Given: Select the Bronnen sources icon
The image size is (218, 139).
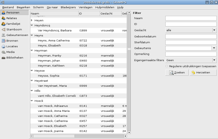Looking at the screenshot, I should [x=4, y=41].
